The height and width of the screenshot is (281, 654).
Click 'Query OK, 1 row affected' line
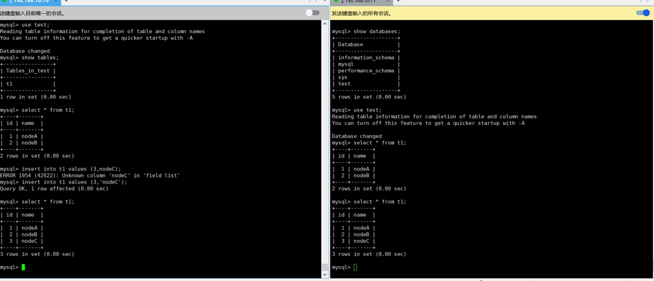point(55,188)
